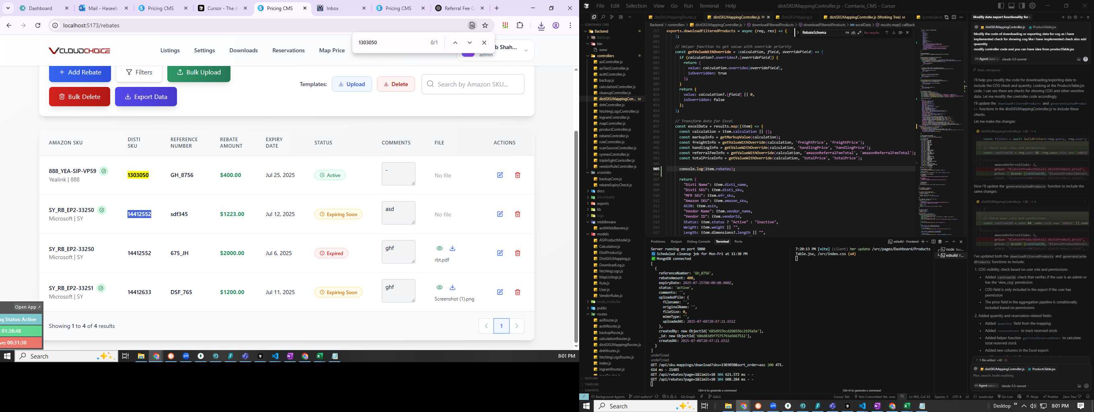Open Cursor Extensions view icon

point(621,17)
